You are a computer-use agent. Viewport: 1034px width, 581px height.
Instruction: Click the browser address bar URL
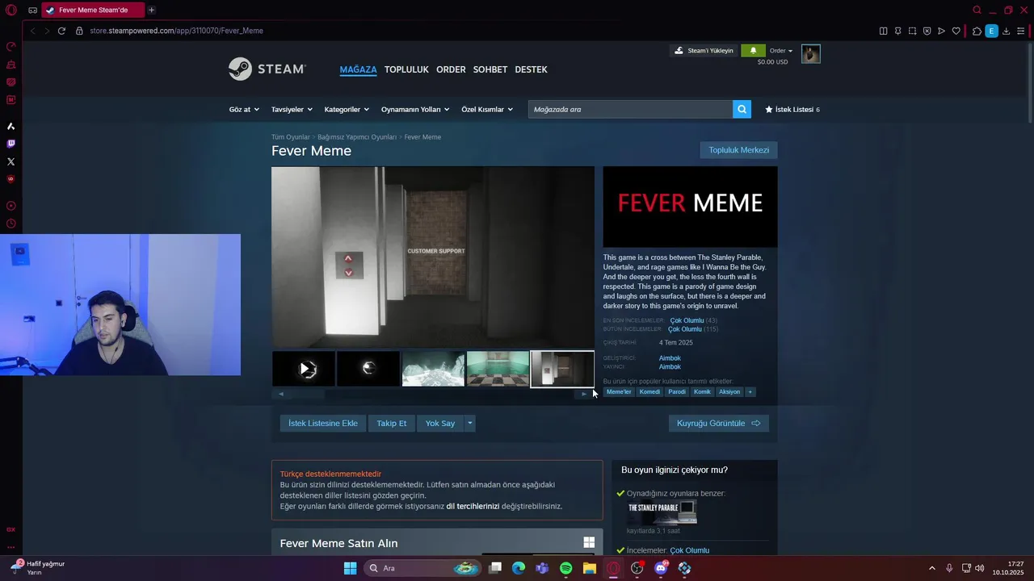(x=176, y=31)
